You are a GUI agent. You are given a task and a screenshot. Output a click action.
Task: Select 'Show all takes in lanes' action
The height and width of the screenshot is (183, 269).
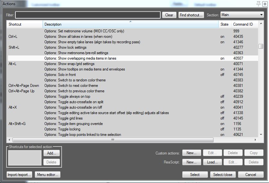click(x=133, y=37)
